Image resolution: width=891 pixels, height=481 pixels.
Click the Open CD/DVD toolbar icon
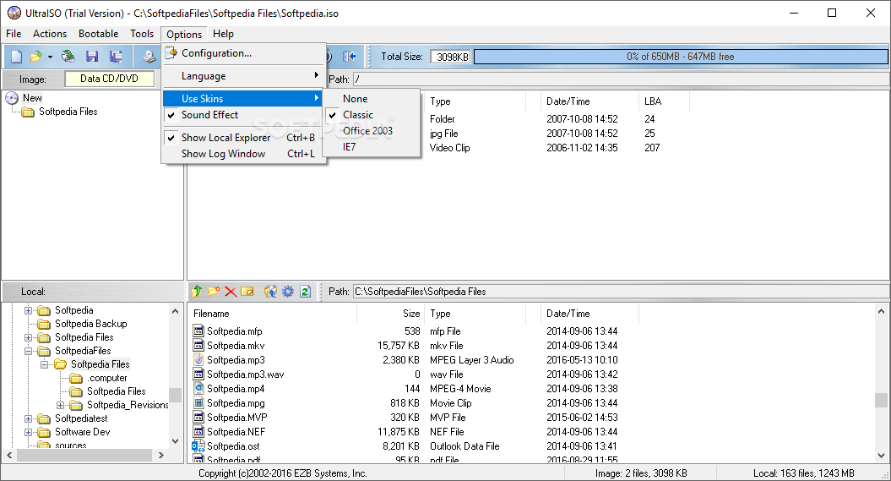click(68, 57)
